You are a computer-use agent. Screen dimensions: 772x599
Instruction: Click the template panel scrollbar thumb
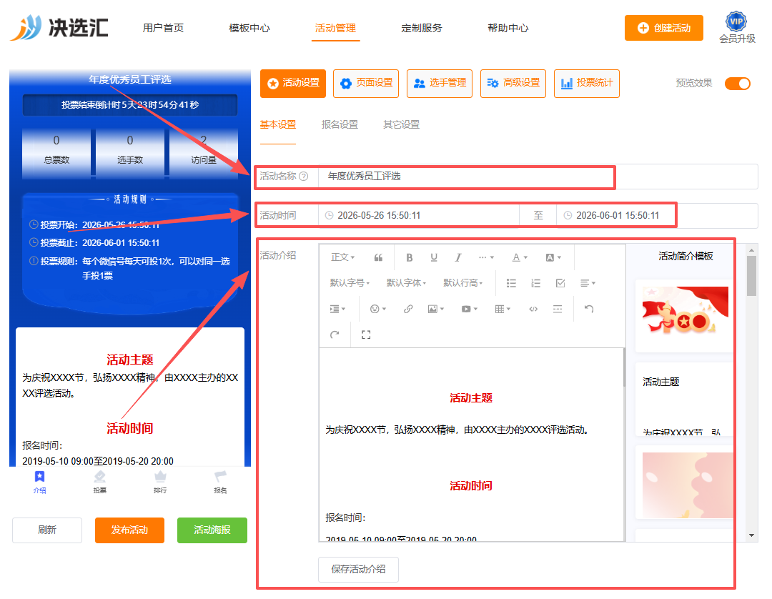click(x=751, y=276)
